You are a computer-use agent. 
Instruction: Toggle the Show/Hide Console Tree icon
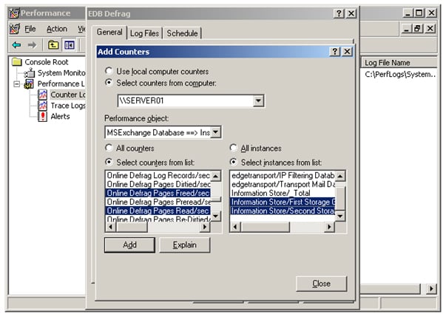(69, 45)
